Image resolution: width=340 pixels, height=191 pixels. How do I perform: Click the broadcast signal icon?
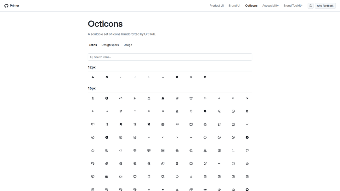[x=177, y=124]
